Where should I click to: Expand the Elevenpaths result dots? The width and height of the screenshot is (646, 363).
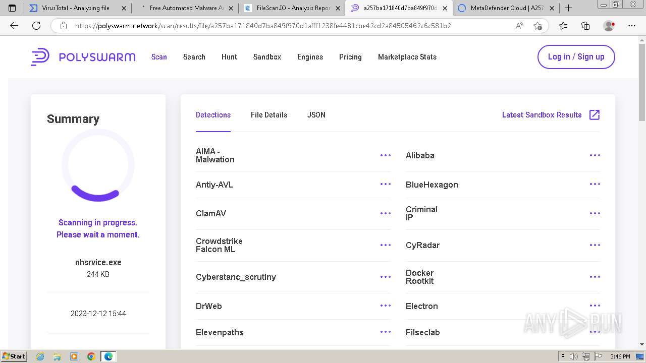(x=386, y=332)
